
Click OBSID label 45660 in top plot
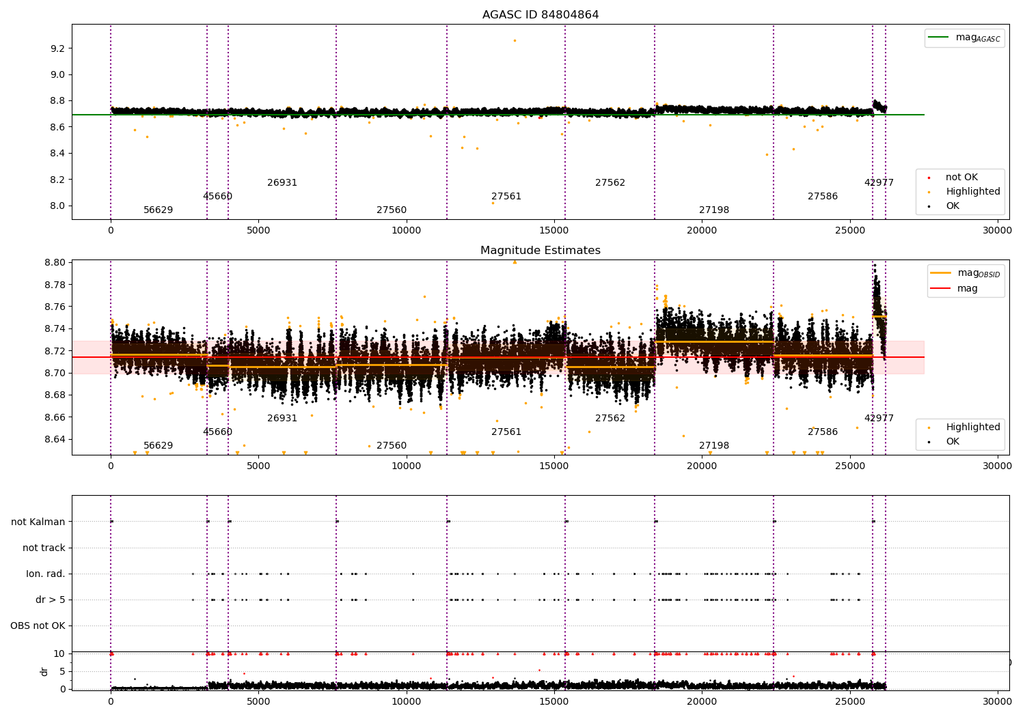coord(217,197)
